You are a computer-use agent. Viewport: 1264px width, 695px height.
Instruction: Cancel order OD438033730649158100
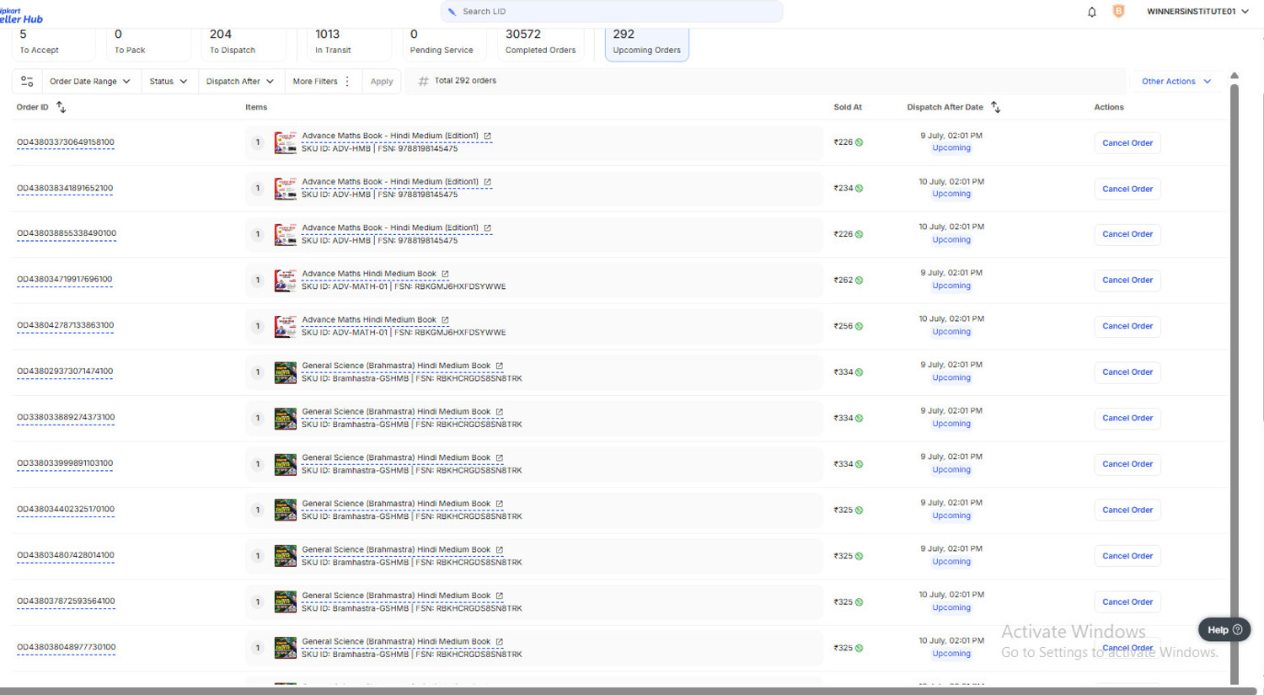1127,143
